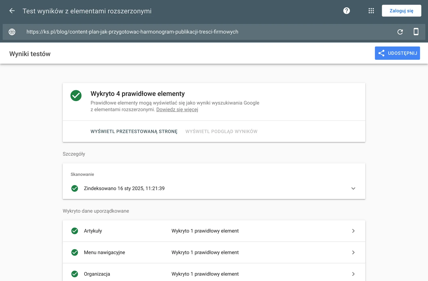Click Wykryto 1 prawidłowy element in Artykuły row
Image resolution: width=428 pixels, height=281 pixels.
(x=205, y=231)
